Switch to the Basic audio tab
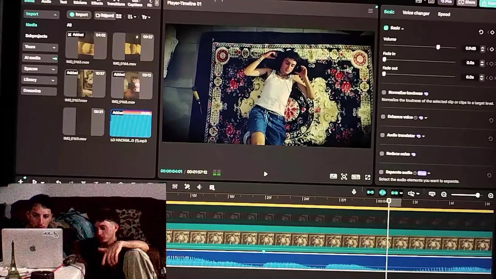Screen dimensions: 496x279 click(x=389, y=12)
